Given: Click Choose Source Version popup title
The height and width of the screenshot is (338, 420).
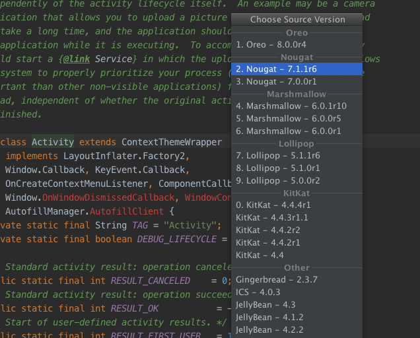Looking at the screenshot, I should 298,20.
